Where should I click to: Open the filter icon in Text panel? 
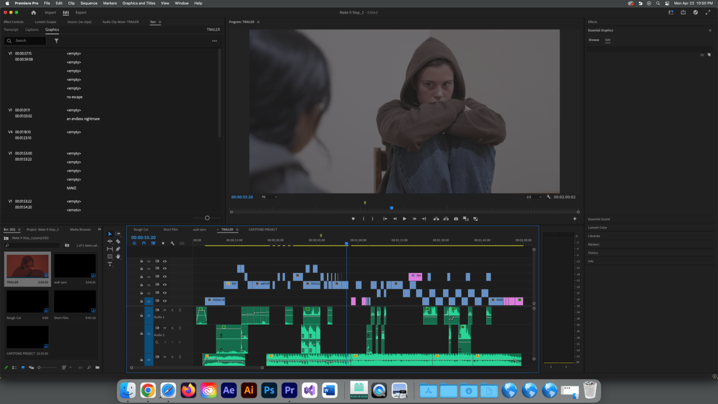tap(57, 41)
